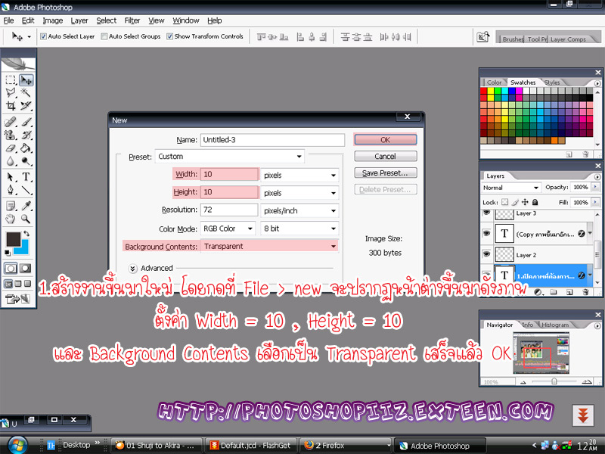
Task: Open Default.jcd FlashGet from taskbar
Action: point(250,445)
